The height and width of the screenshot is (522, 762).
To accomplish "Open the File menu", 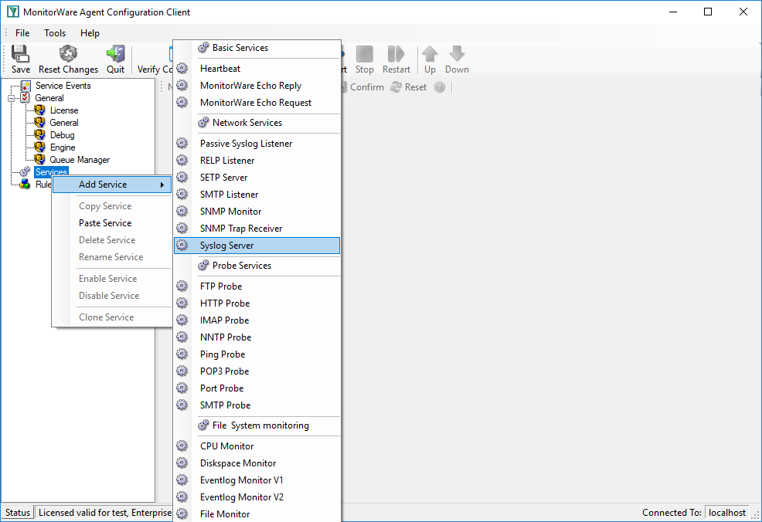I will pos(22,33).
